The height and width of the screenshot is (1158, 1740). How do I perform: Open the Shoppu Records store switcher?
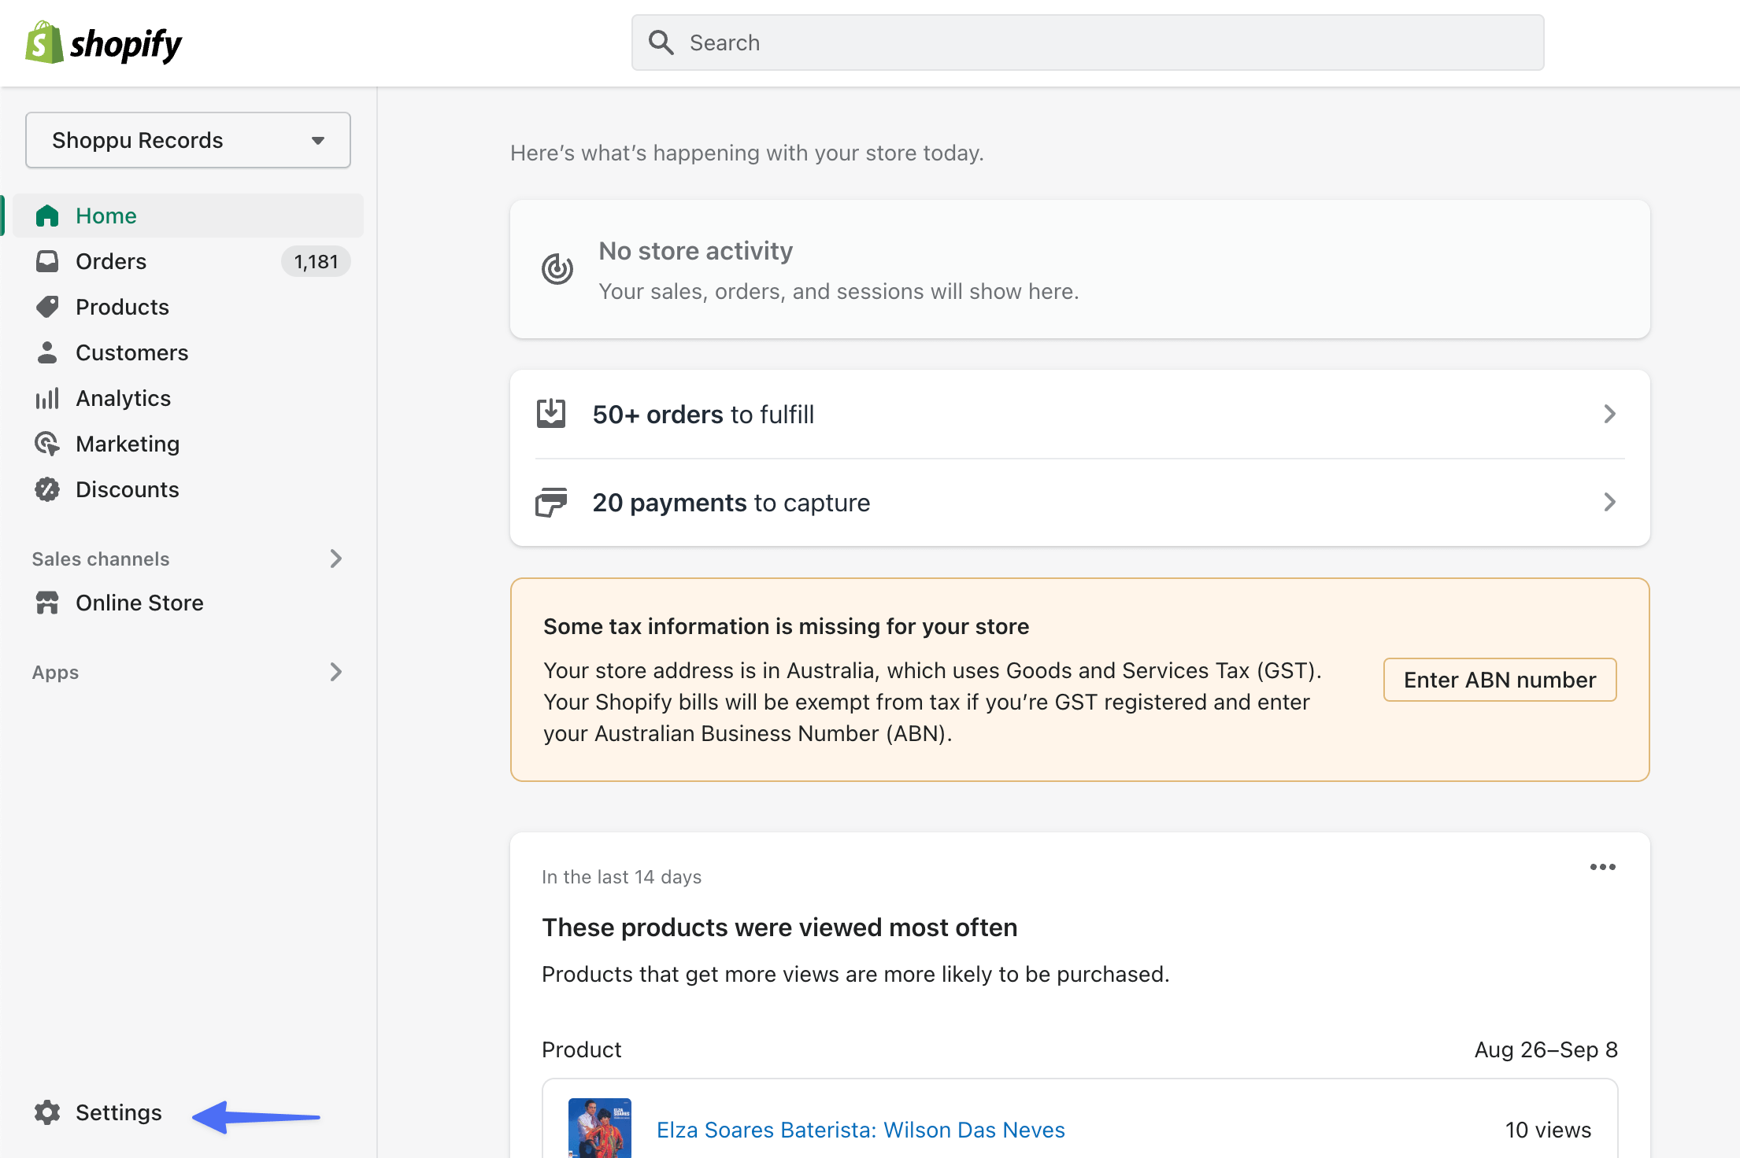187,140
